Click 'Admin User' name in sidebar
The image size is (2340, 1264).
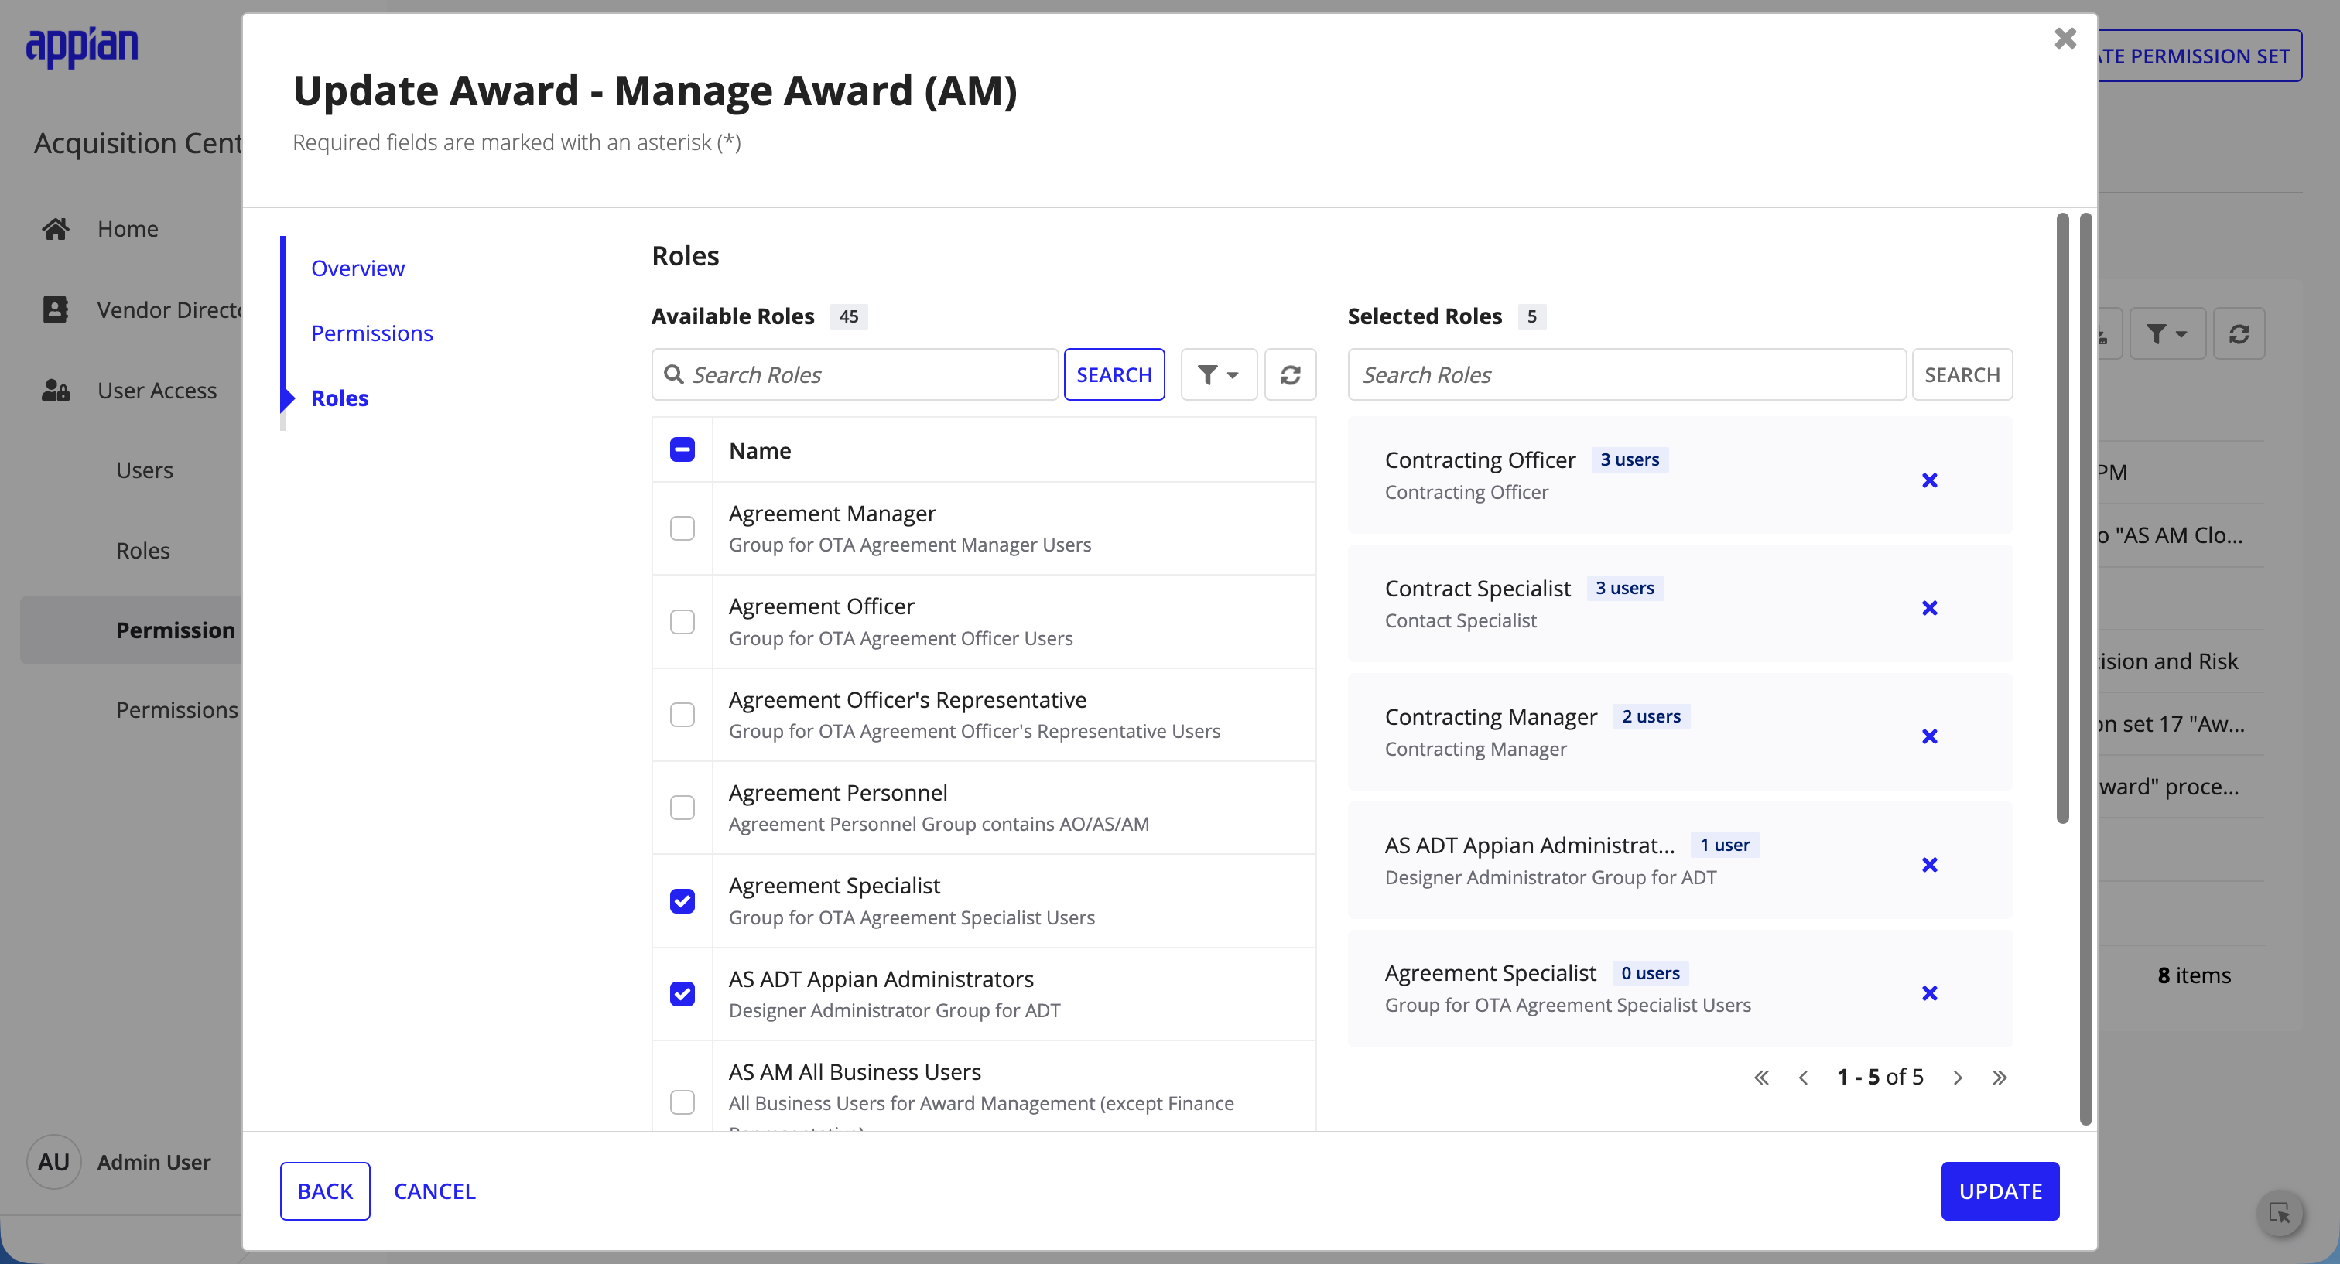(153, 1163)
